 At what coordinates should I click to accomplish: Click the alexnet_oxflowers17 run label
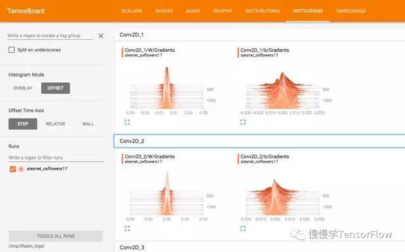pyautogui.click(x=47, y=169)
